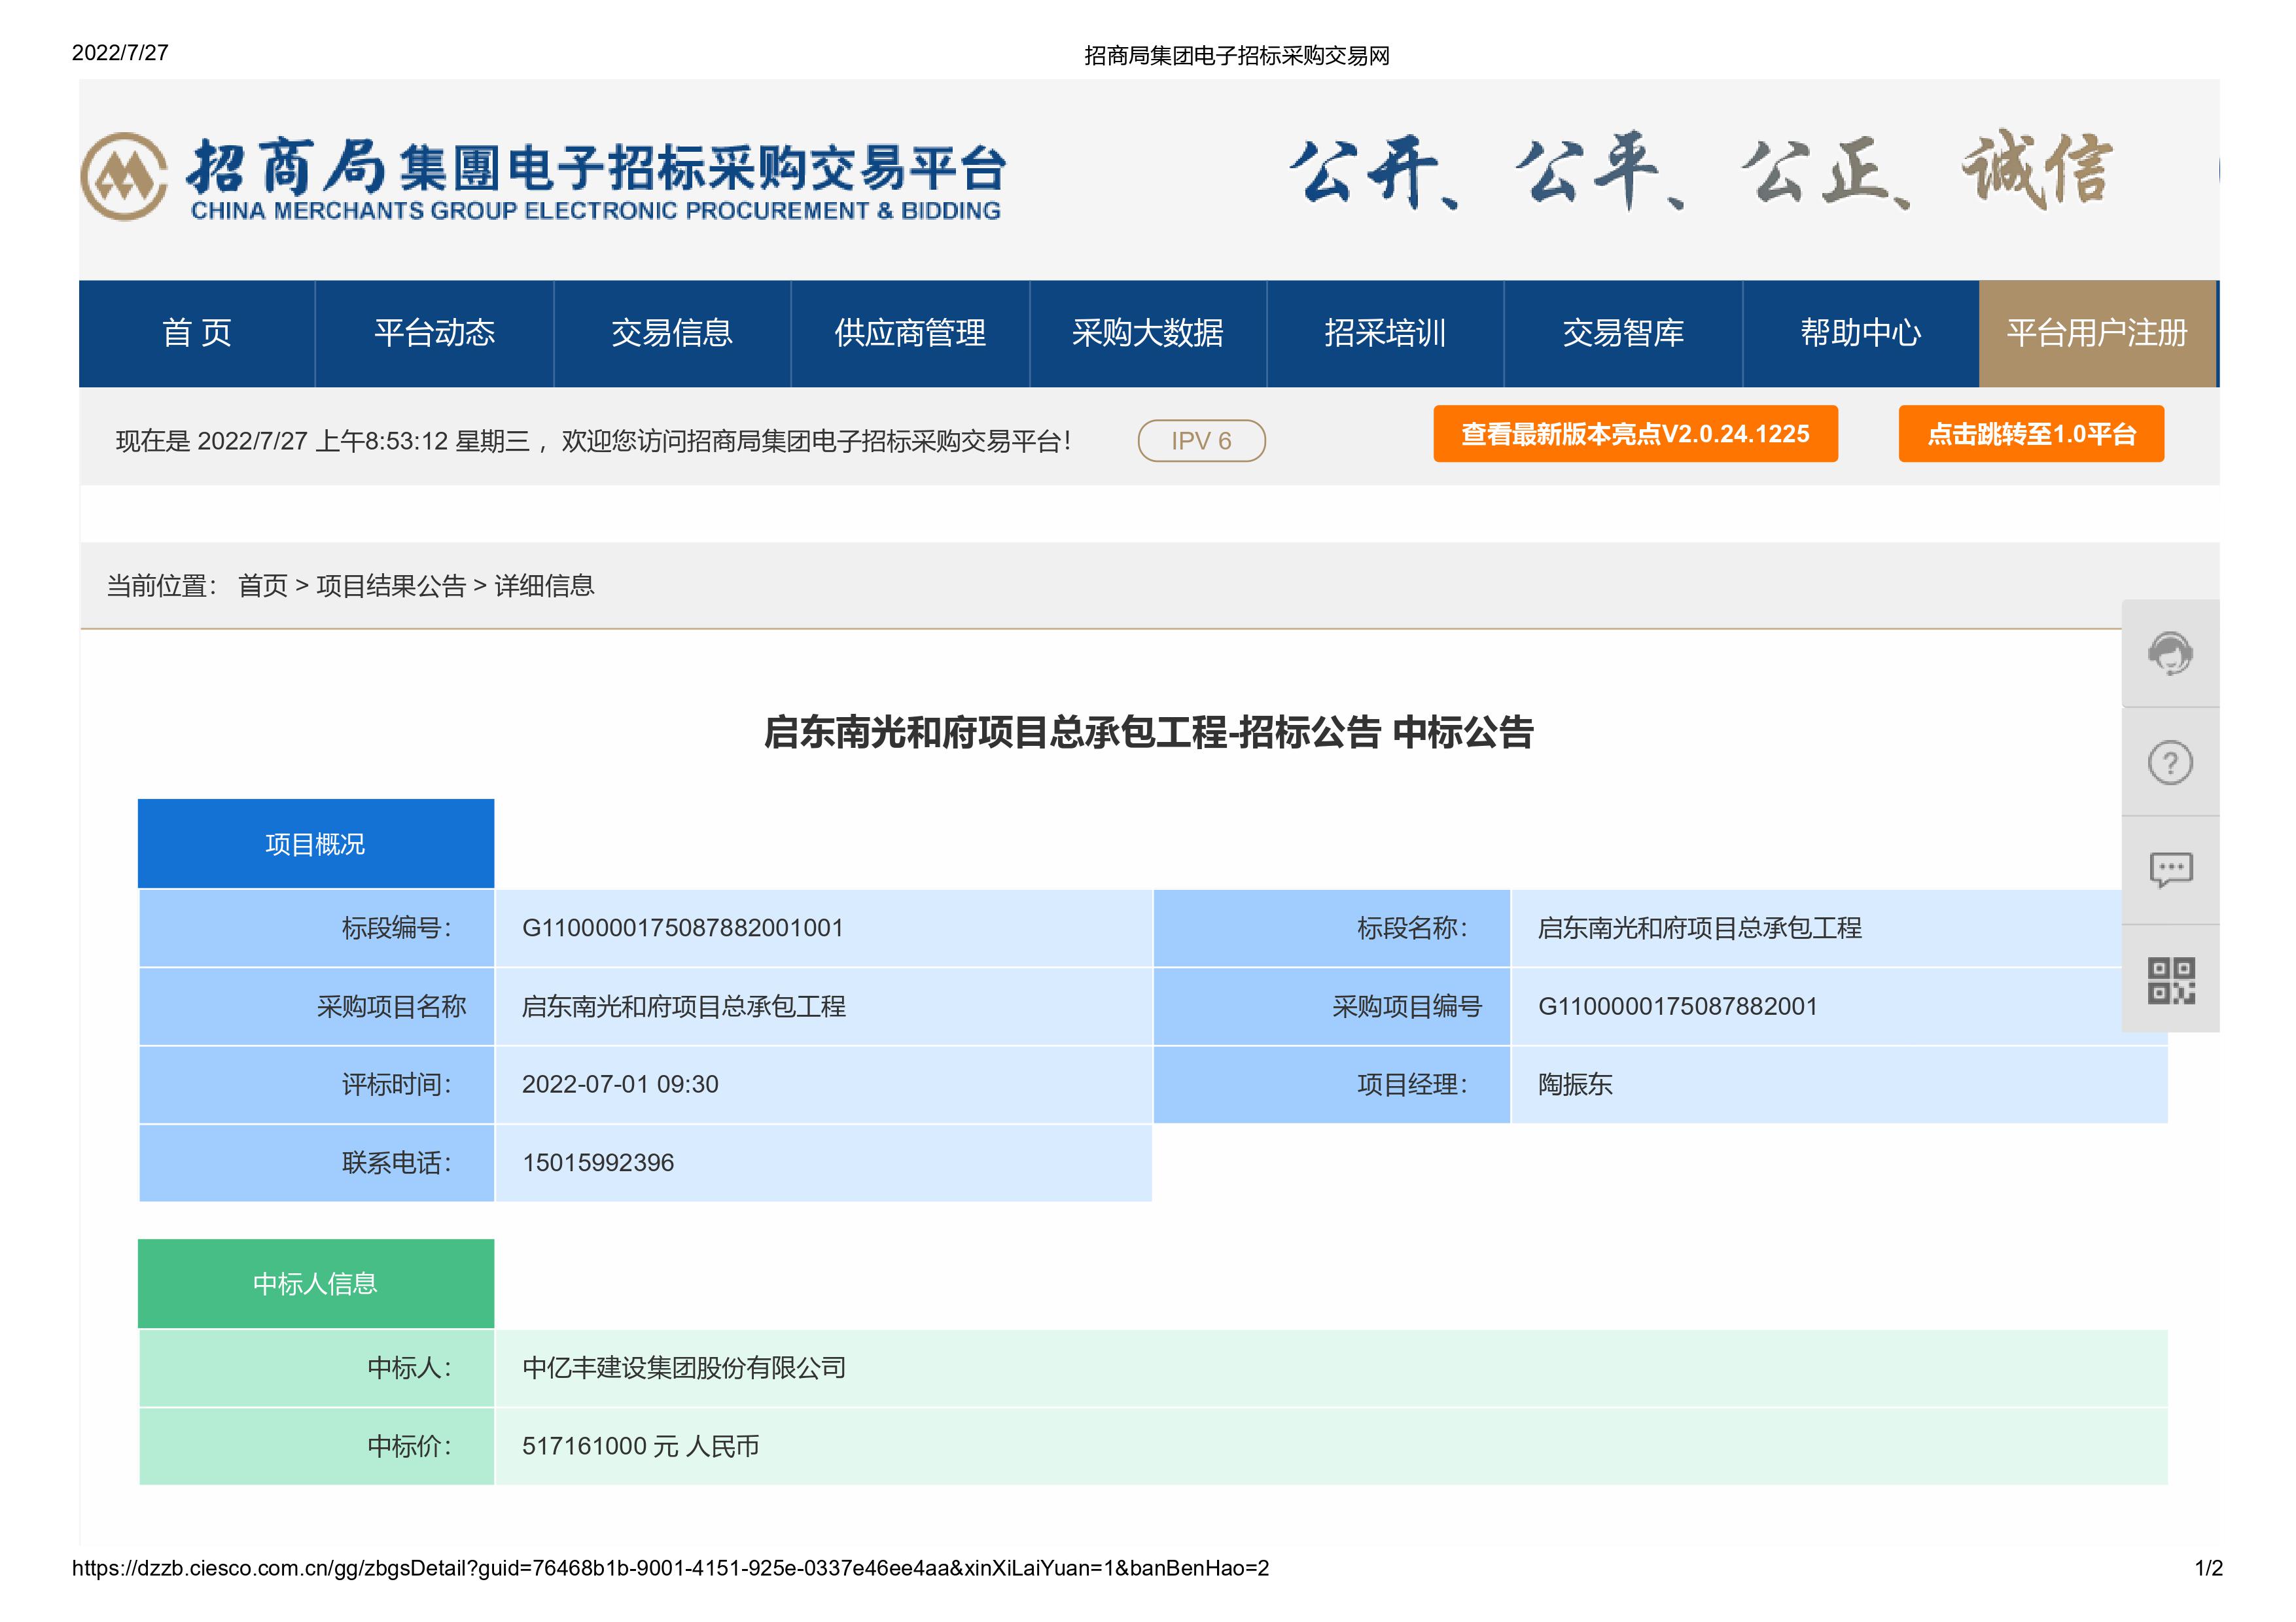View latest version highlights V2.0.24.1225
Image resolution: width=2296 pixels, height=1622 pixels.
(1635, 434)
